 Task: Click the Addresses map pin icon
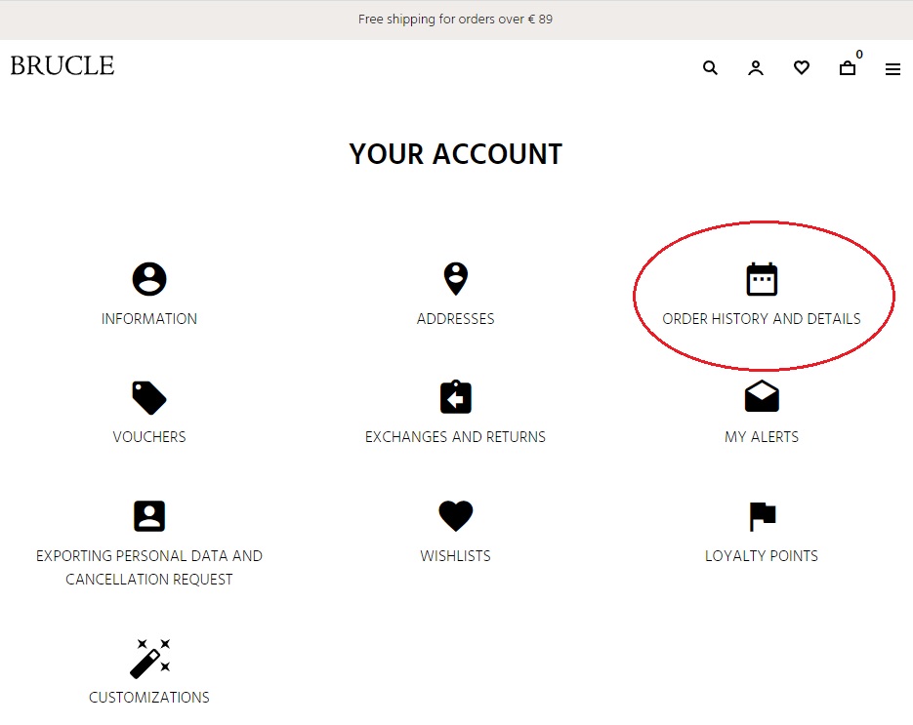pos(455,279)
